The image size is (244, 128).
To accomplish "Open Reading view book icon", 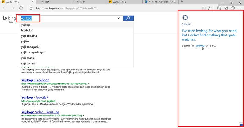I will coord(203,8).
